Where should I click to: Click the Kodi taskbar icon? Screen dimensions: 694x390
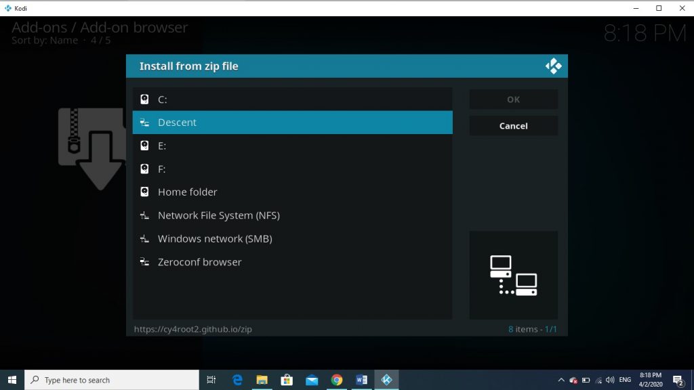point(386,380)
